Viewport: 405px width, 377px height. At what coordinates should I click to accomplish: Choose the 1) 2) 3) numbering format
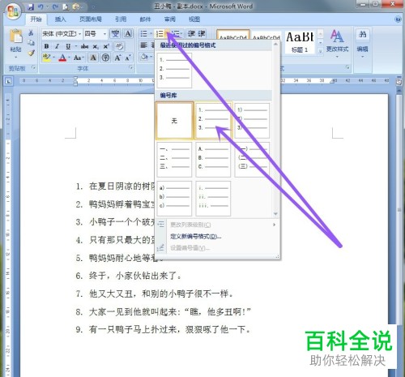coord(252,121)
